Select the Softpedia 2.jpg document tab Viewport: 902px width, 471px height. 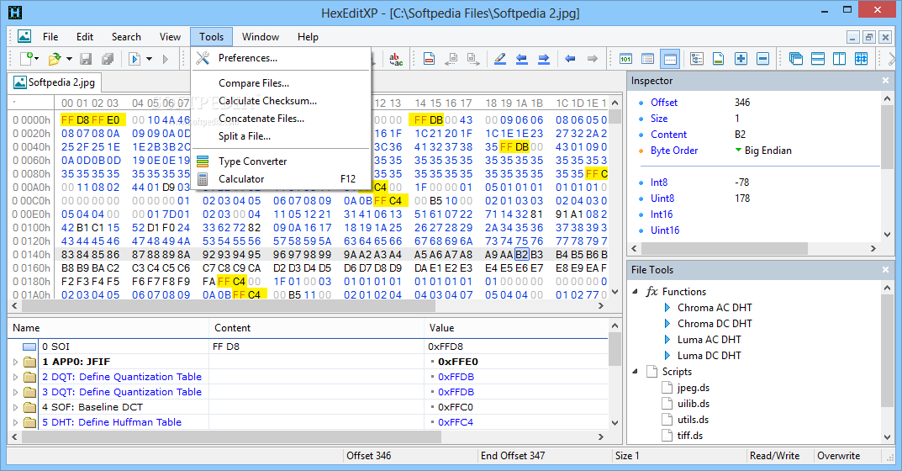click(54, 82)
